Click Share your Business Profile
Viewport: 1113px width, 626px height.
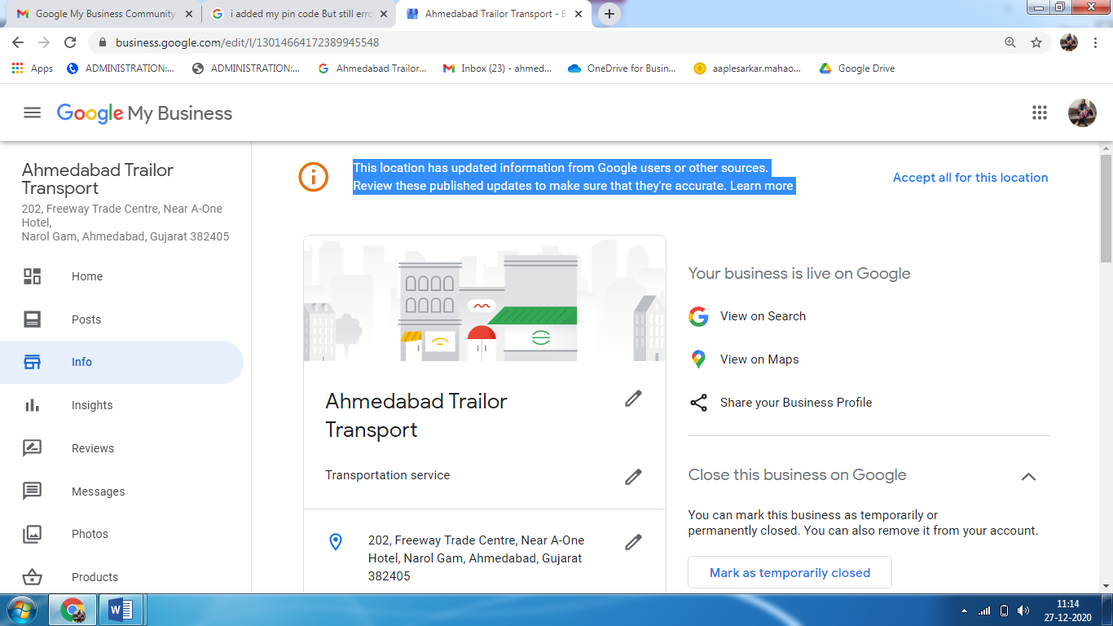click(796, 403)
